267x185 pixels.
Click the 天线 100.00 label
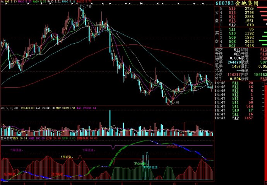coord(36,138)
